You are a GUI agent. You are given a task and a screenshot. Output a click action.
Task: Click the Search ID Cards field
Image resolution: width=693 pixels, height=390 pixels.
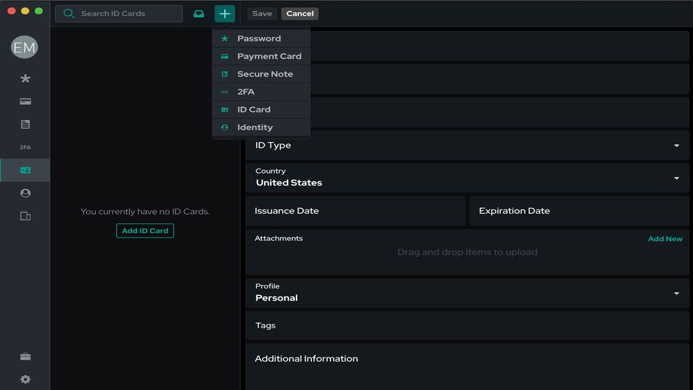point(125,14)
